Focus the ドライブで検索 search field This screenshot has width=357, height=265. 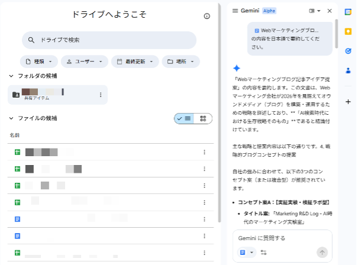pyautogui.click(x=109, y=40)
